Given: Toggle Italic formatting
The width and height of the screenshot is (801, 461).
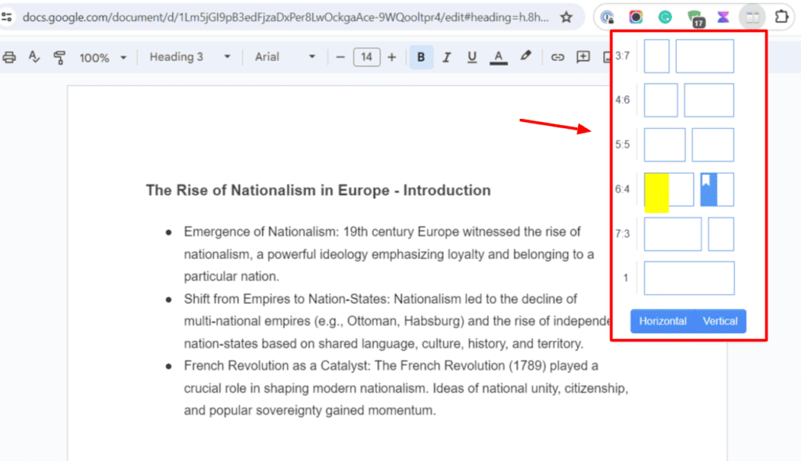Looking at the screenshot, I should coord(447,57).
